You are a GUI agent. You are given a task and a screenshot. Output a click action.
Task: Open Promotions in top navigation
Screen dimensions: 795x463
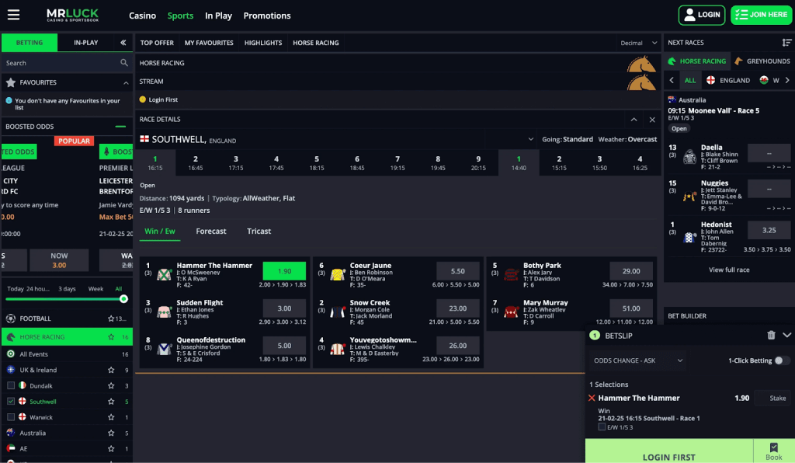pyautogui.click(x=267, y=16)
